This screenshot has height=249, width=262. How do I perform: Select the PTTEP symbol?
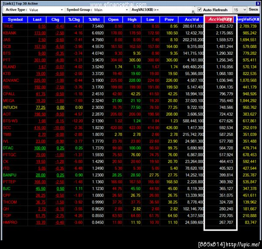[9, 182]
